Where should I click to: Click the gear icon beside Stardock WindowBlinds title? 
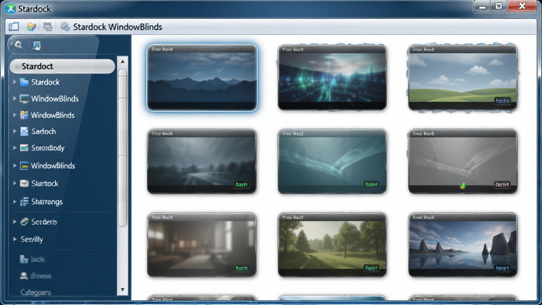(x=65, y=26)
